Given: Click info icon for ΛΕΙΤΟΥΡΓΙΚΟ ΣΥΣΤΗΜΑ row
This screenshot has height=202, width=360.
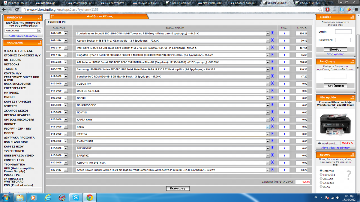Looking at the screenshot, I should coord(272,162).
